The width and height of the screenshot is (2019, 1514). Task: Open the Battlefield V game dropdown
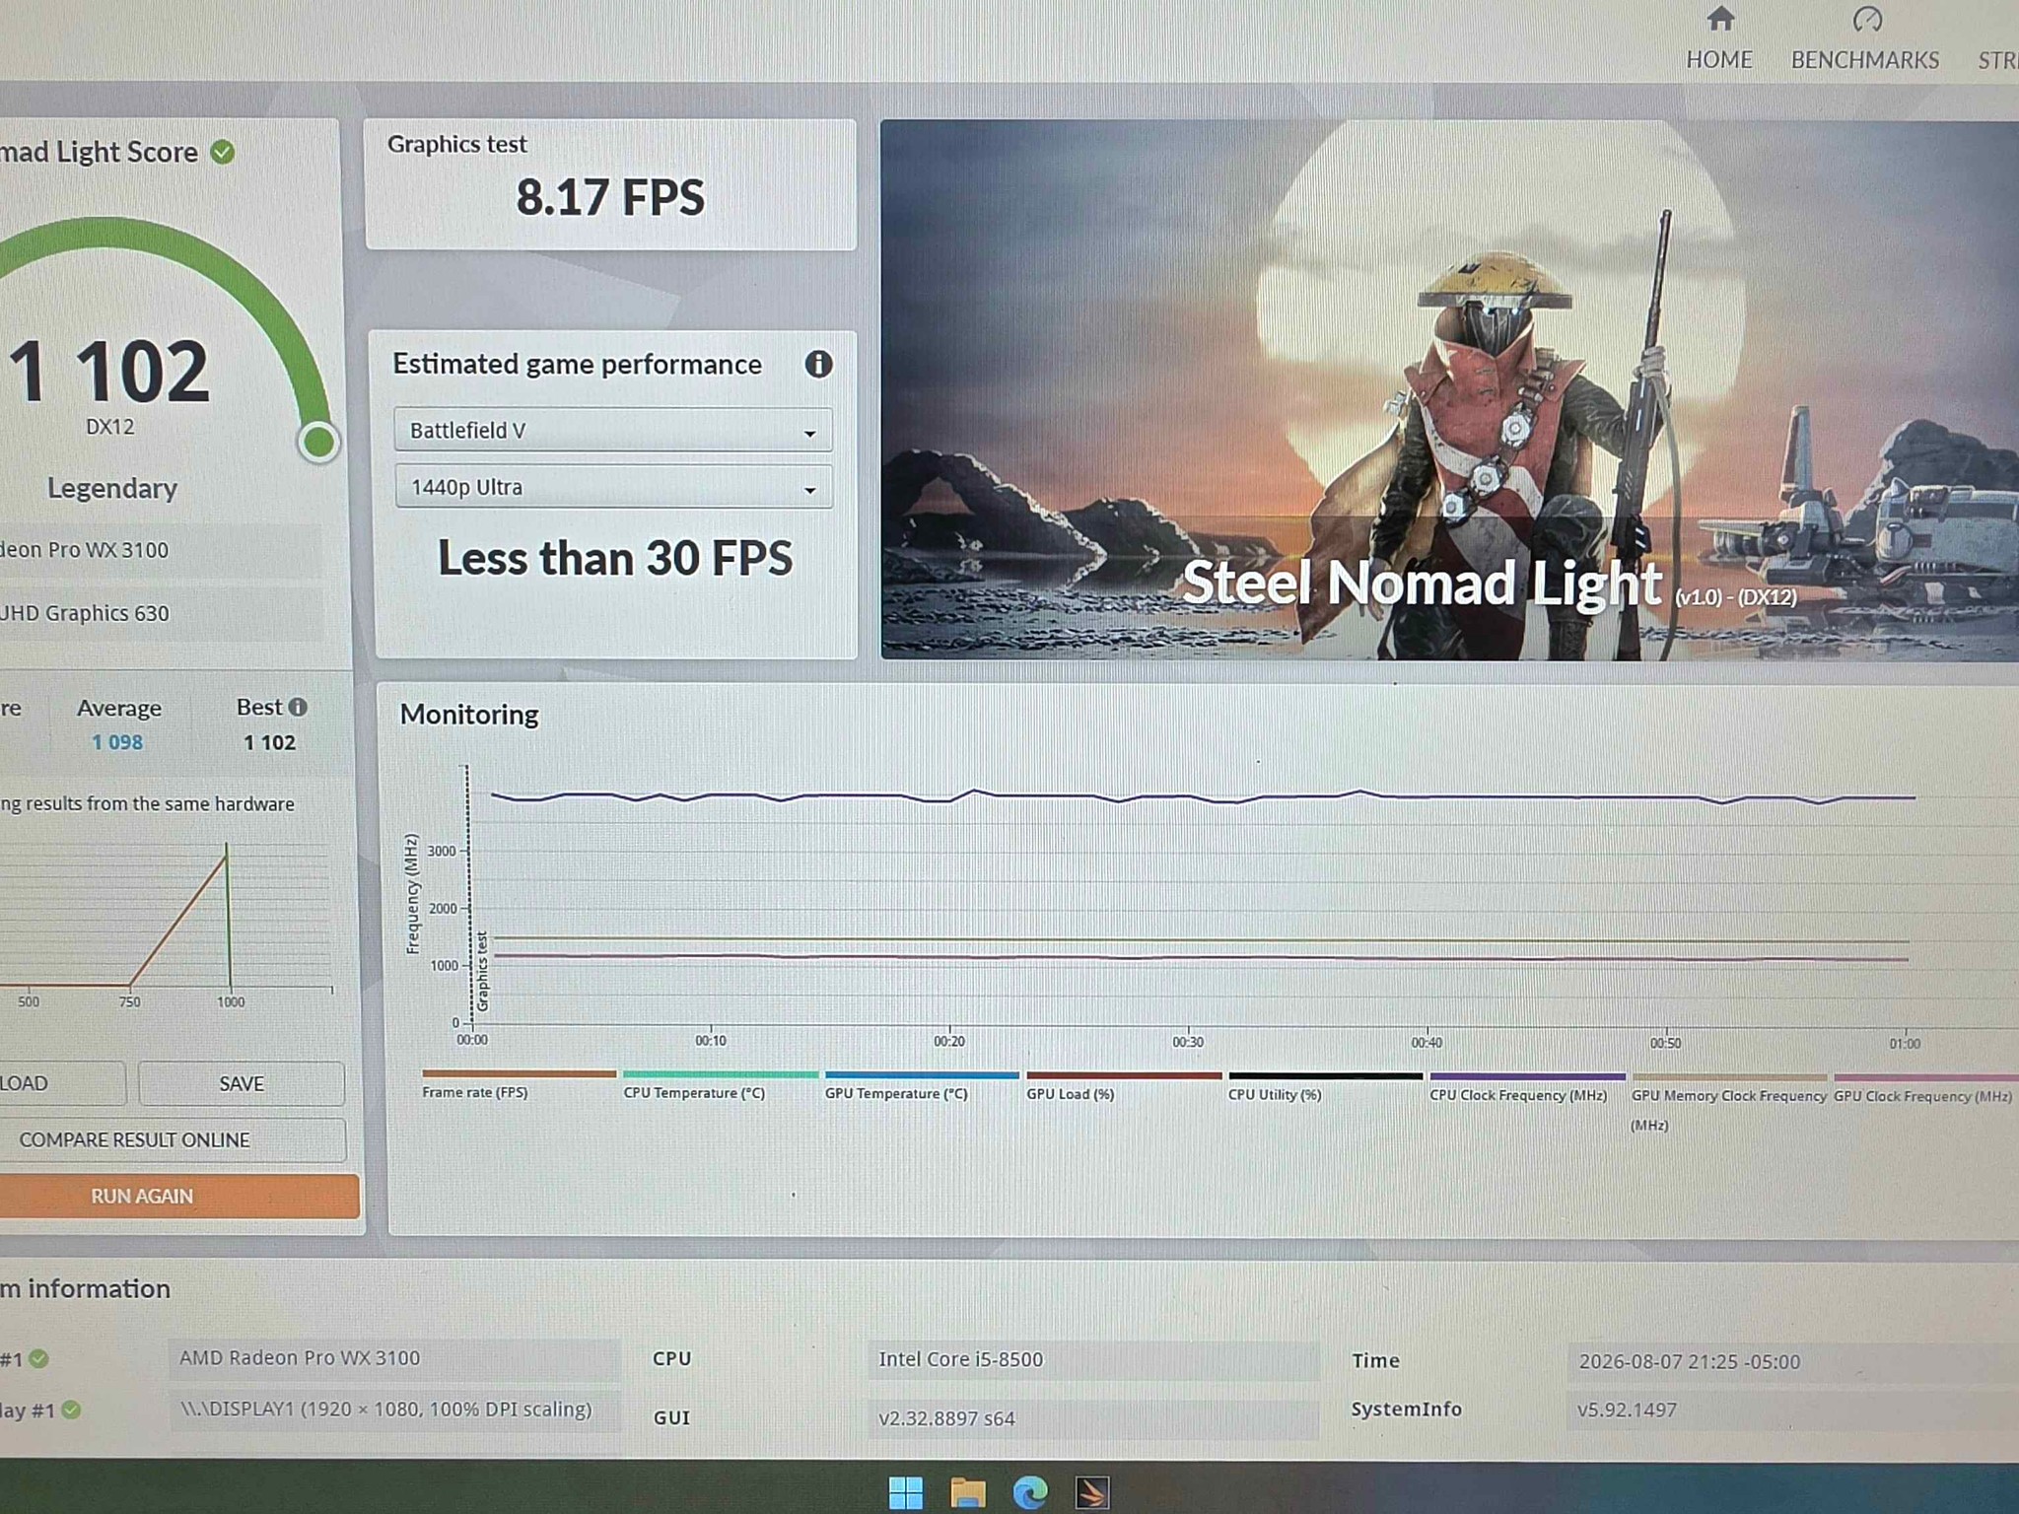point(613,431)
